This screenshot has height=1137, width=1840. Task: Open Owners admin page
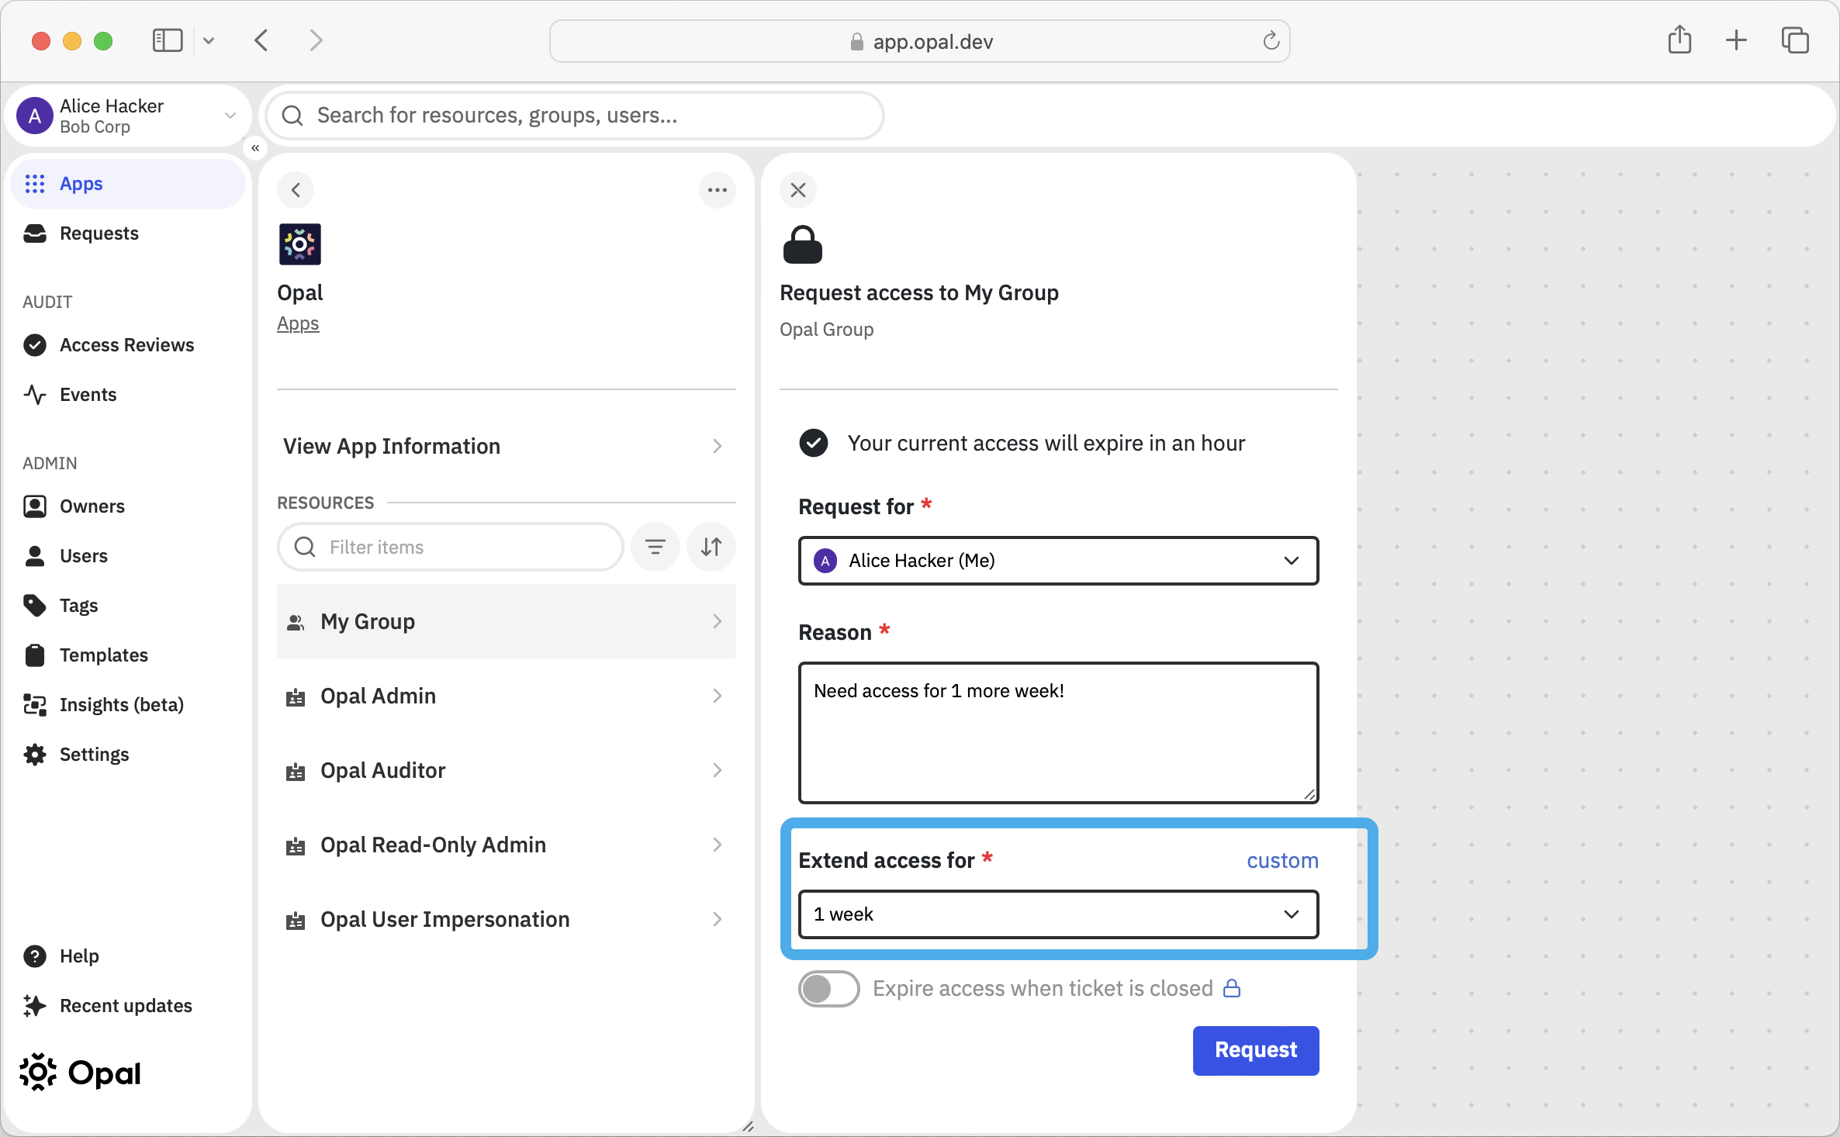click(x=128, y=506)
